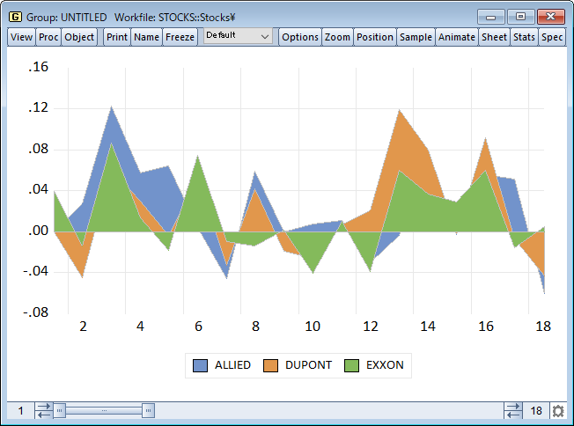The width and height of the screenshot is (574, 426).
Task: Click the right swap arrows icon beside end value
Action: (513, 411)
